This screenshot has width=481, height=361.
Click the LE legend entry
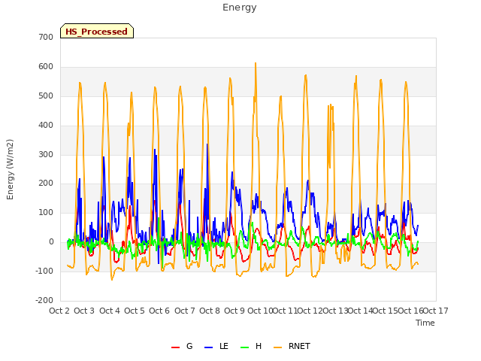pyautogui.click(x=216, y=346)
